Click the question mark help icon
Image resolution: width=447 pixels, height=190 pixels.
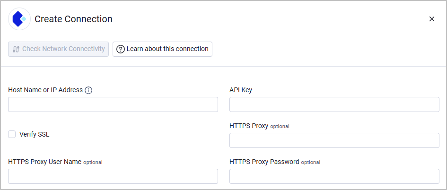coord(121,49)
